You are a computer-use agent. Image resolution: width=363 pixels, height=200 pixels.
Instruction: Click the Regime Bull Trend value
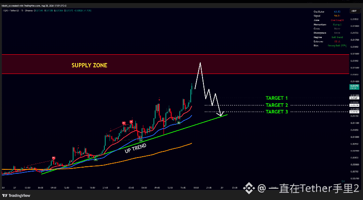coord(337,37)
